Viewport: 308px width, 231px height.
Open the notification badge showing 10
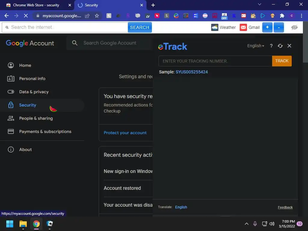click(x=300, y=224)
